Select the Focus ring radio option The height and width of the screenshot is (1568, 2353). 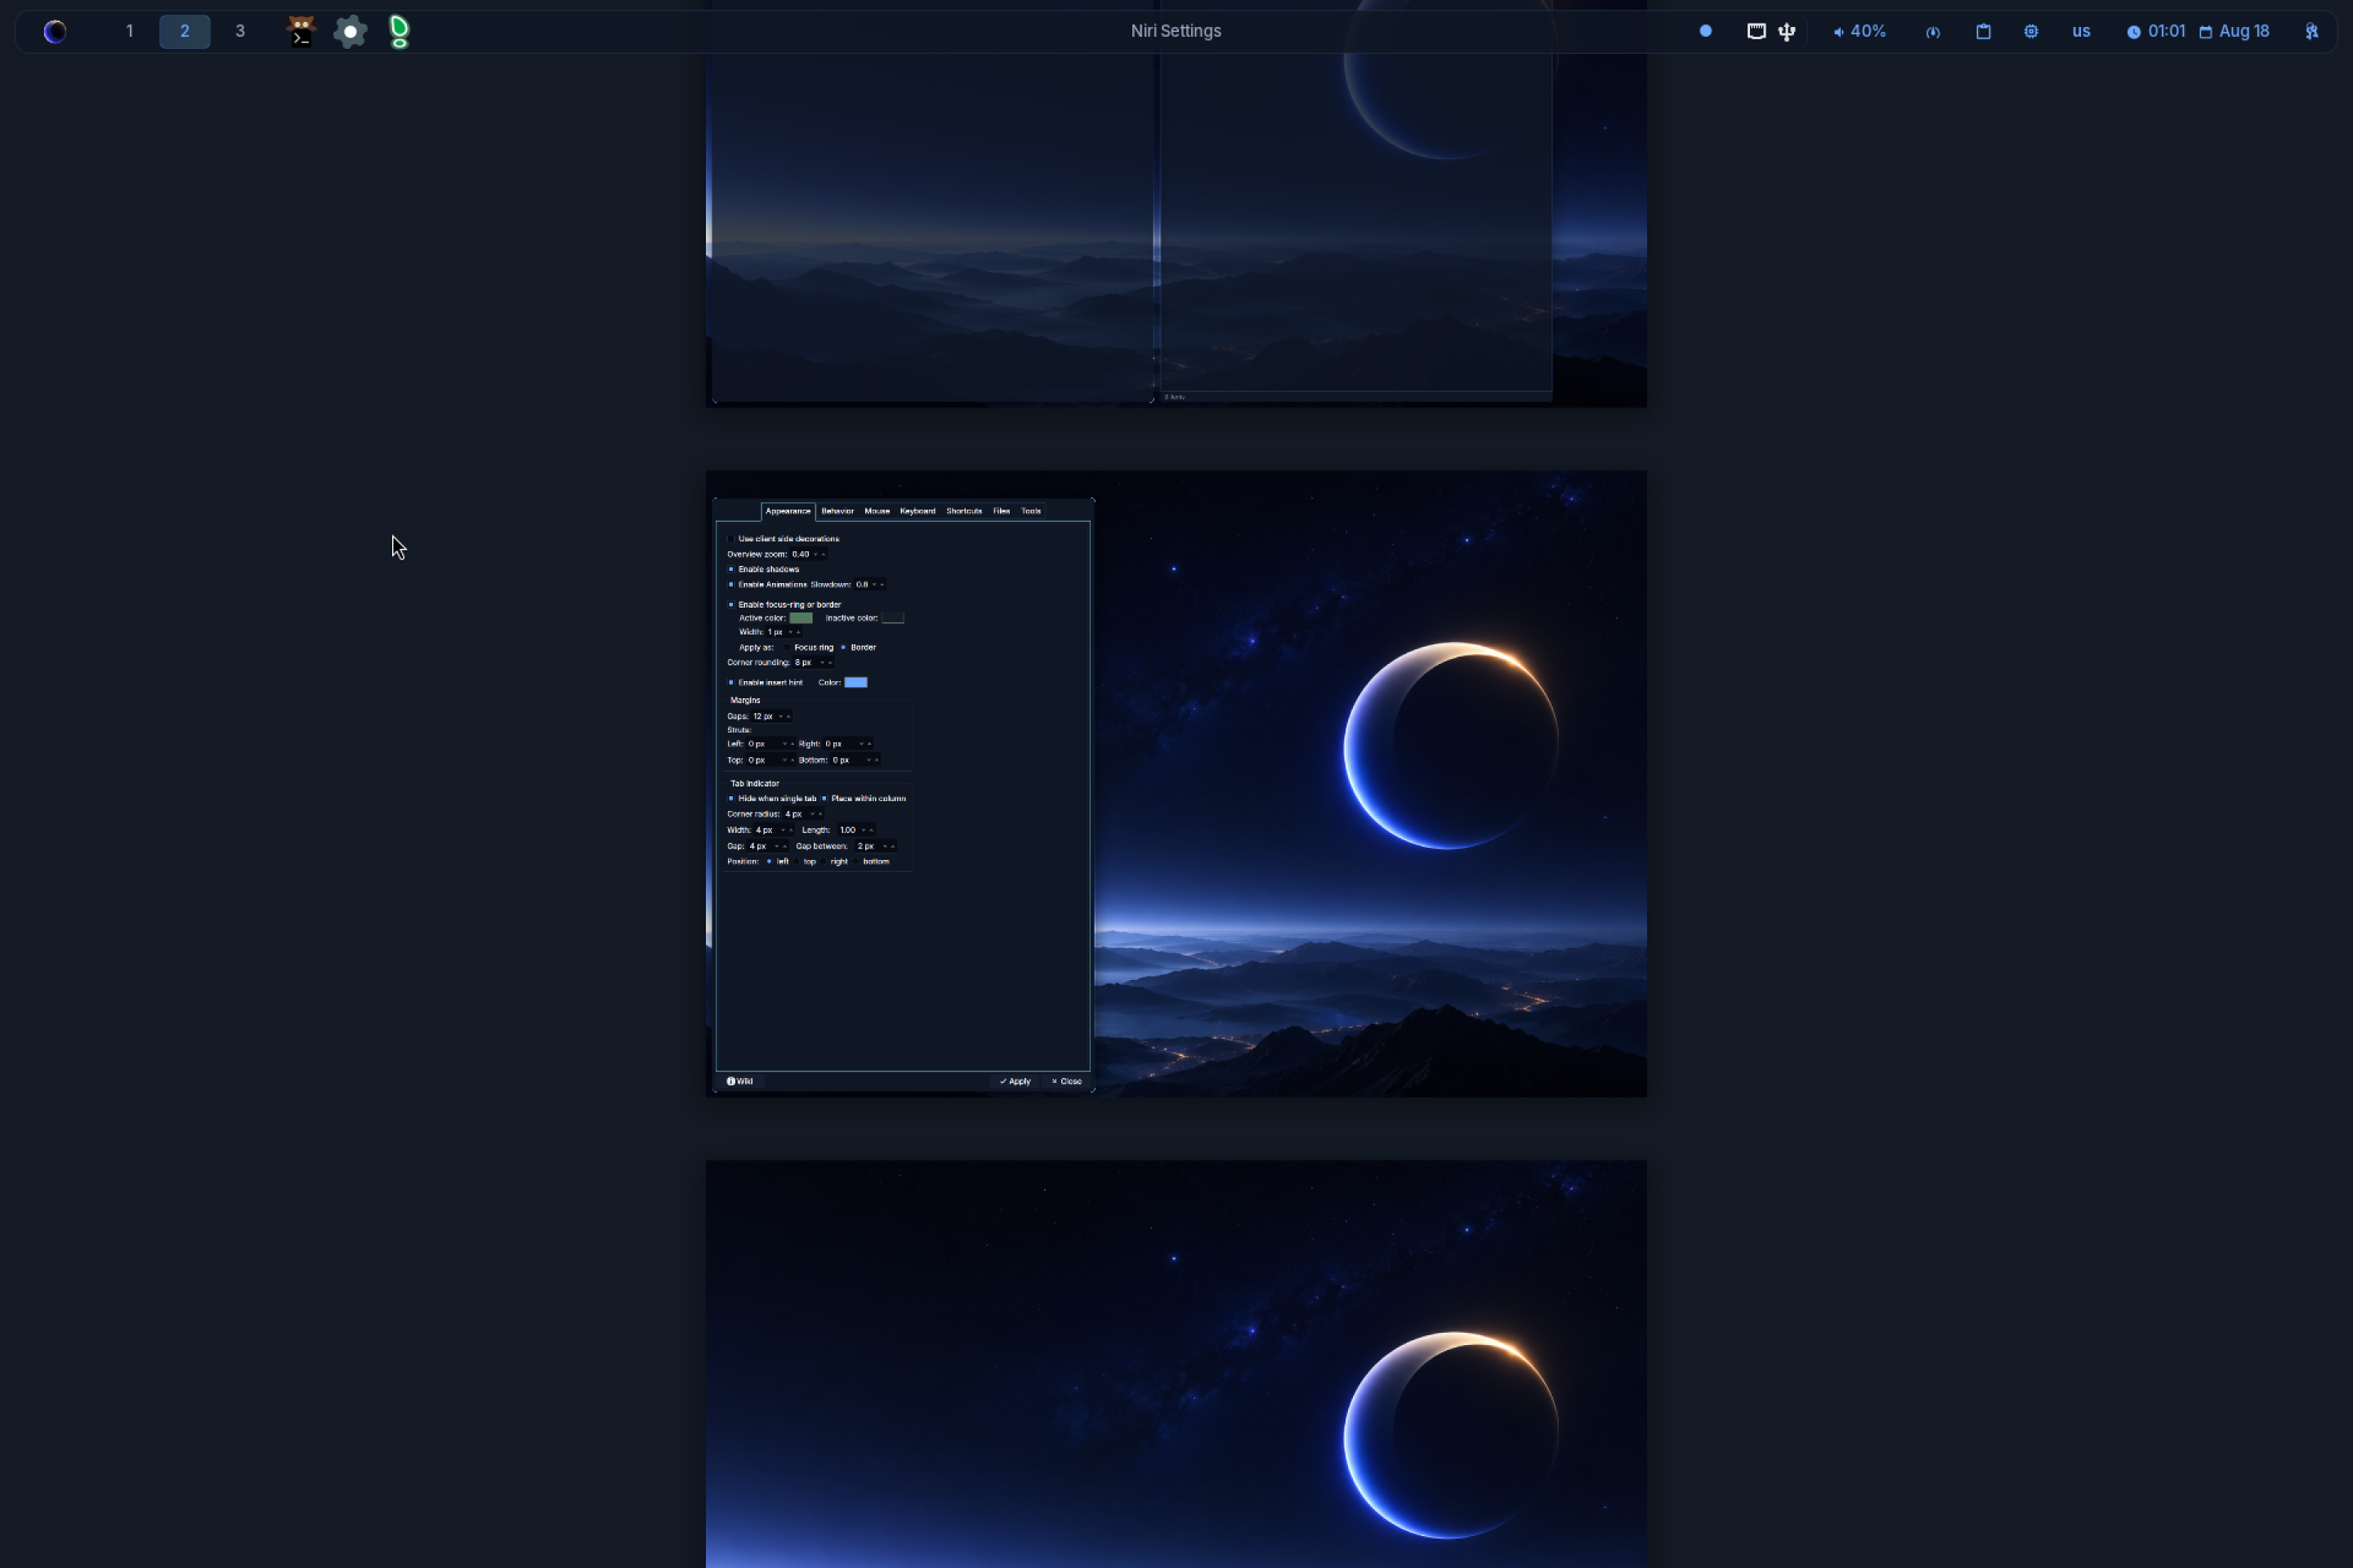[x=786, y=647]
